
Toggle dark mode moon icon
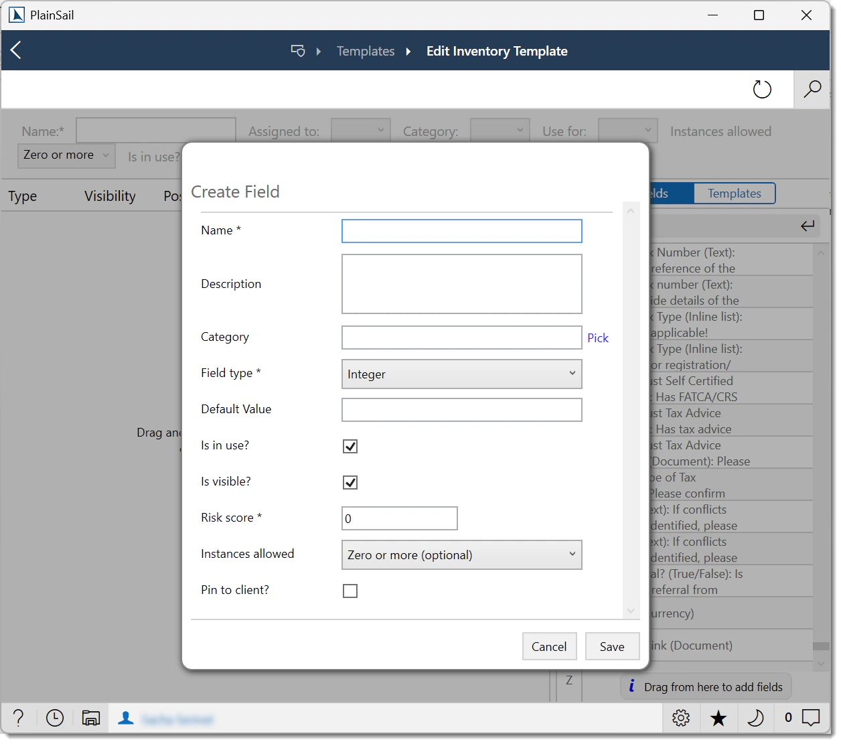(755, 718)
